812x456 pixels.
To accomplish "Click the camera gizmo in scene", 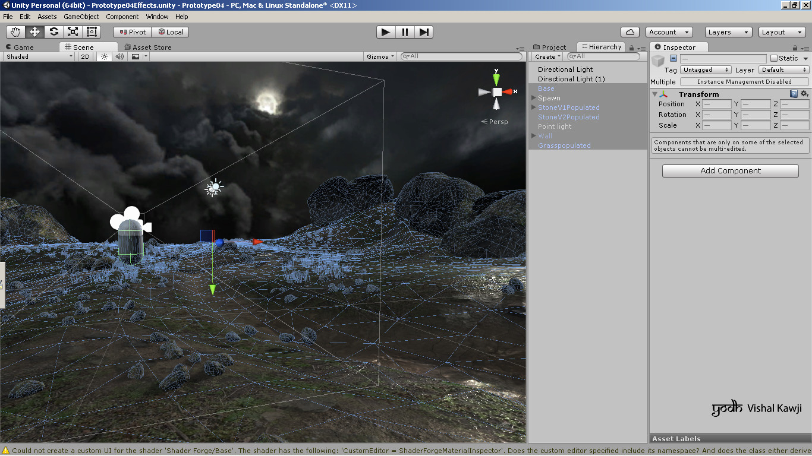I will pyautogui.click(x=131, y=220).
